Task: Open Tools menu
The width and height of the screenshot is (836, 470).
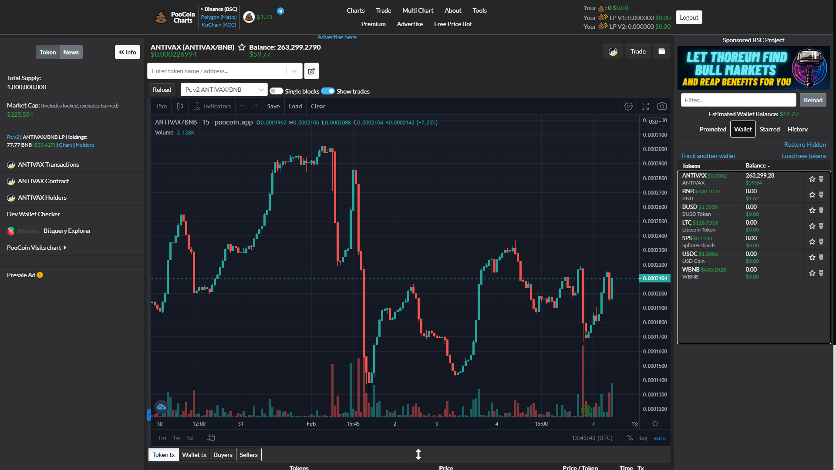Action: [x=479, y=10]
